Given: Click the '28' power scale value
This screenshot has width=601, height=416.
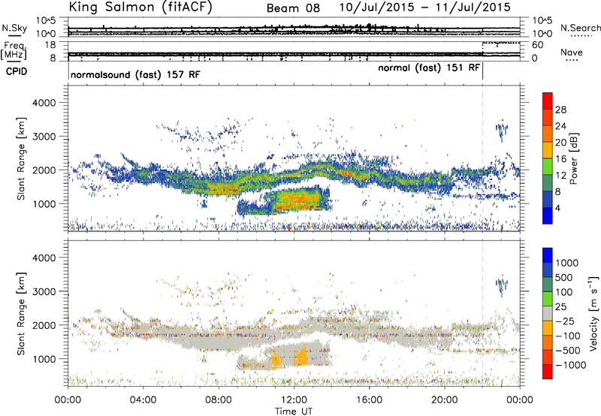Looking at the screenshot, I should (x=560, y=110).
